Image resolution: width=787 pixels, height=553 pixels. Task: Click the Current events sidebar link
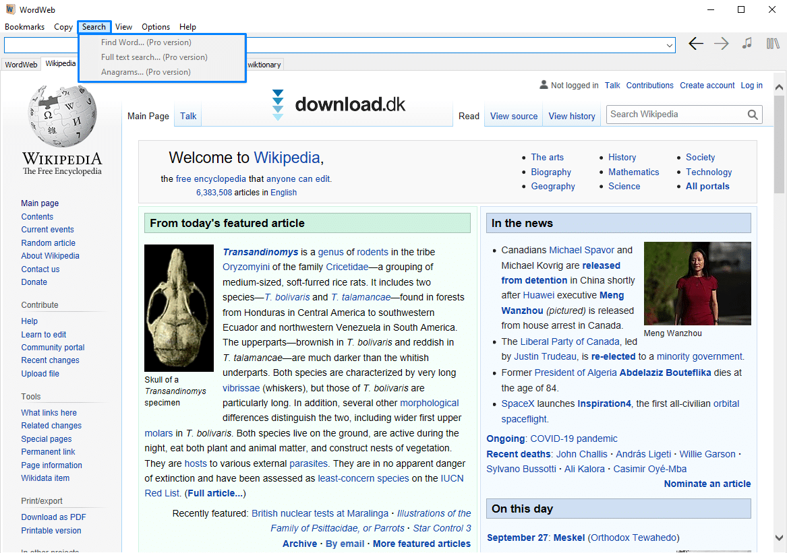coord(47,230)
